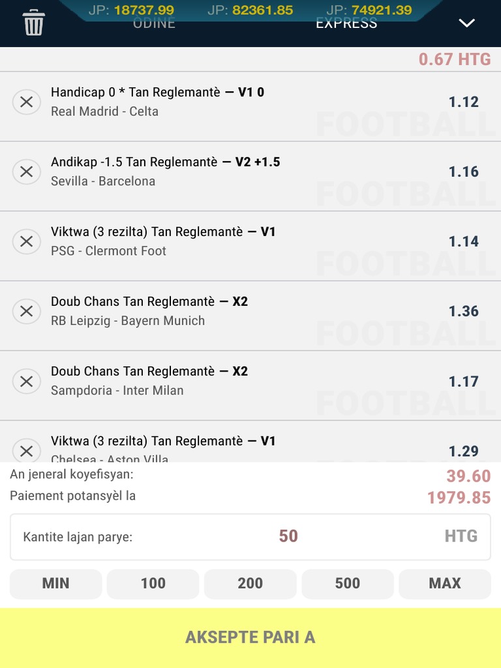The image size is (501, 668).
Task: Switch to the EXPRESS tab
Action: (x=346, y=24)
